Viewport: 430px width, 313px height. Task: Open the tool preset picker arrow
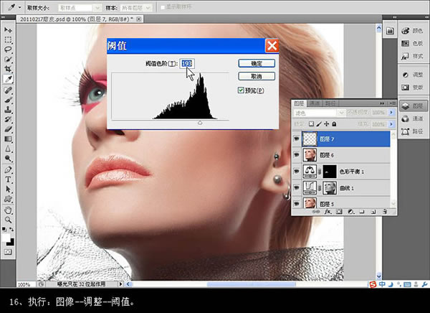(20, 7)
